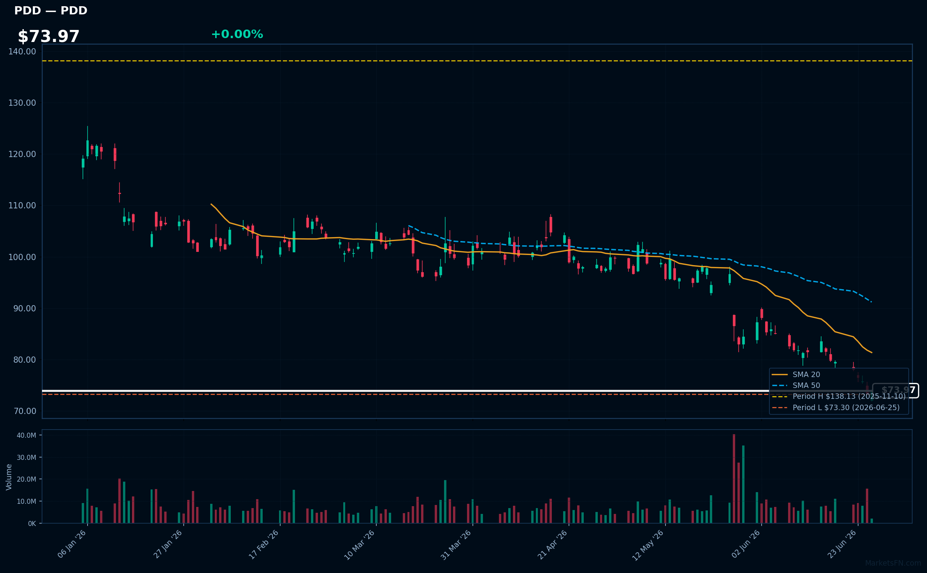Click the 130.00 price axis label
The image size is (927, 573).
[22, 103]
